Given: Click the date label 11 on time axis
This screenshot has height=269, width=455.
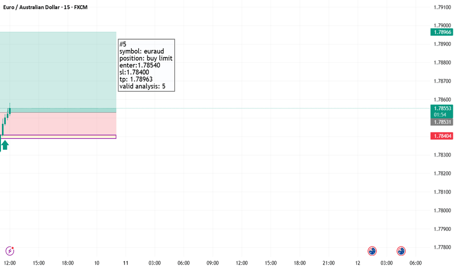Looking at the screenshot, I should (x=125, y=263).
